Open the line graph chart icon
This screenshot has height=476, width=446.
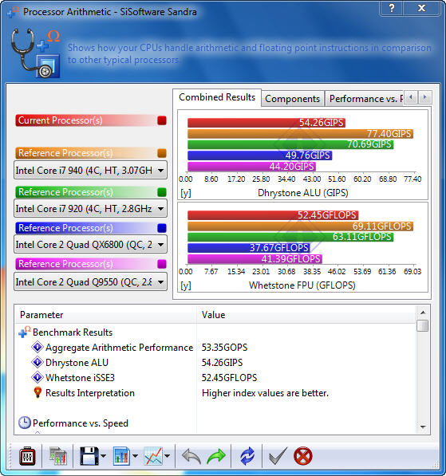153,455
